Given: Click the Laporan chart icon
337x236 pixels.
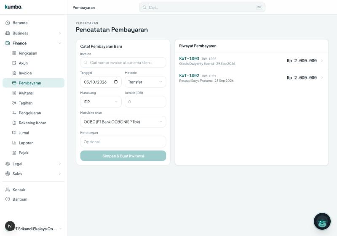Looking at the screenshot, I should pyautogui.click(x=14, y=143).
